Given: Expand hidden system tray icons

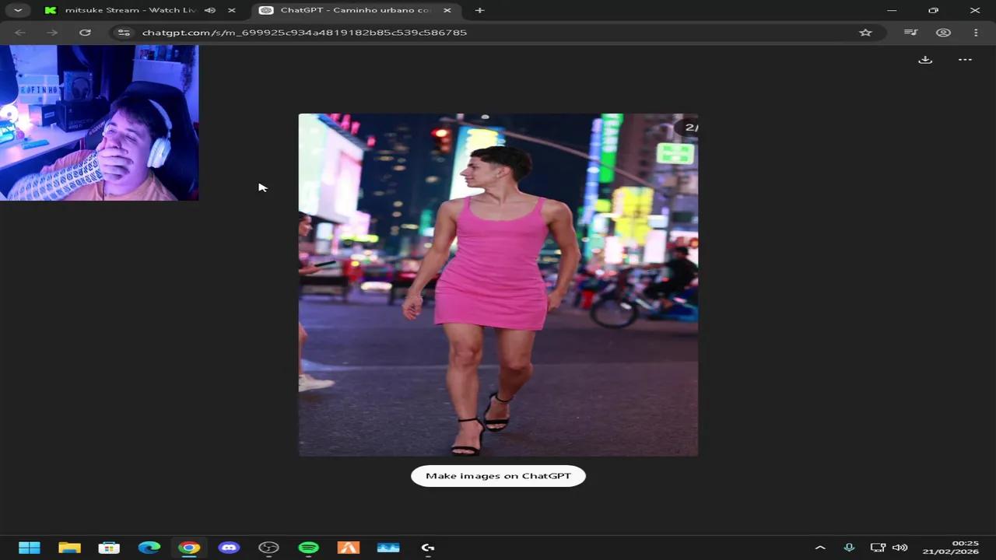Looking at the screenshot, I should pyautogui.click(x=821, y=547).
